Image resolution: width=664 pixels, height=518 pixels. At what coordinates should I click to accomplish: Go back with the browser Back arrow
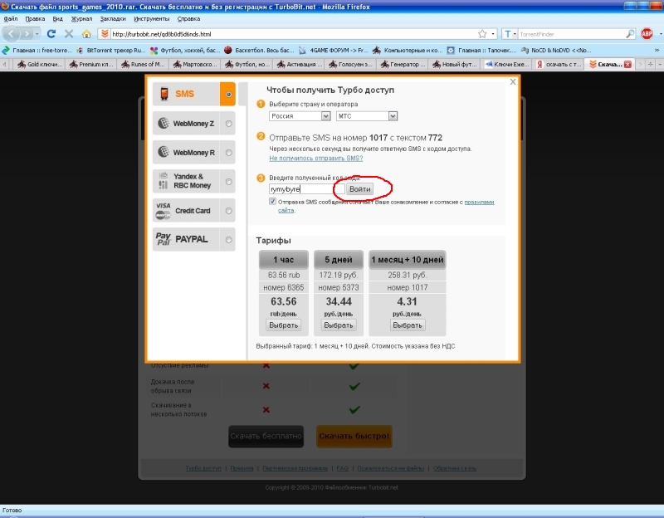(12, 34)
